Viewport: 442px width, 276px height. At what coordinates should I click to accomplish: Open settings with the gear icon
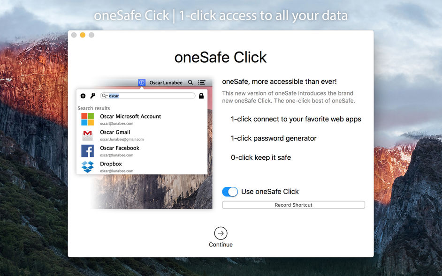83,96
